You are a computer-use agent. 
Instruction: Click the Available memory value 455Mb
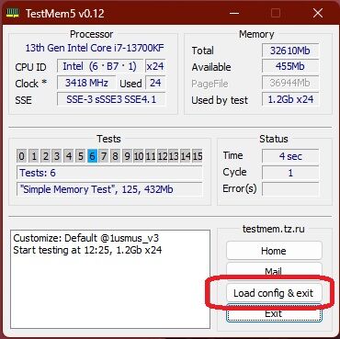290,66
